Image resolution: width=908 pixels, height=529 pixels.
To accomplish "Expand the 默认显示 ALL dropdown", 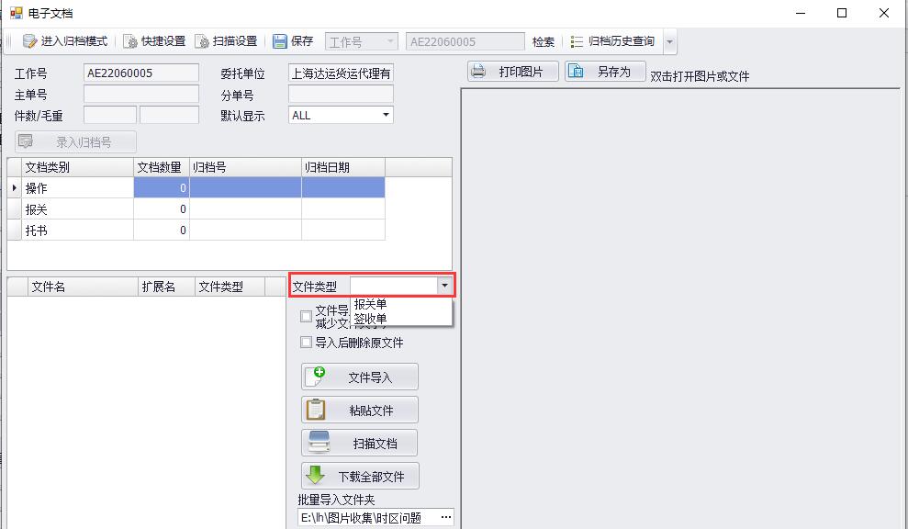I will pos(386,115).
